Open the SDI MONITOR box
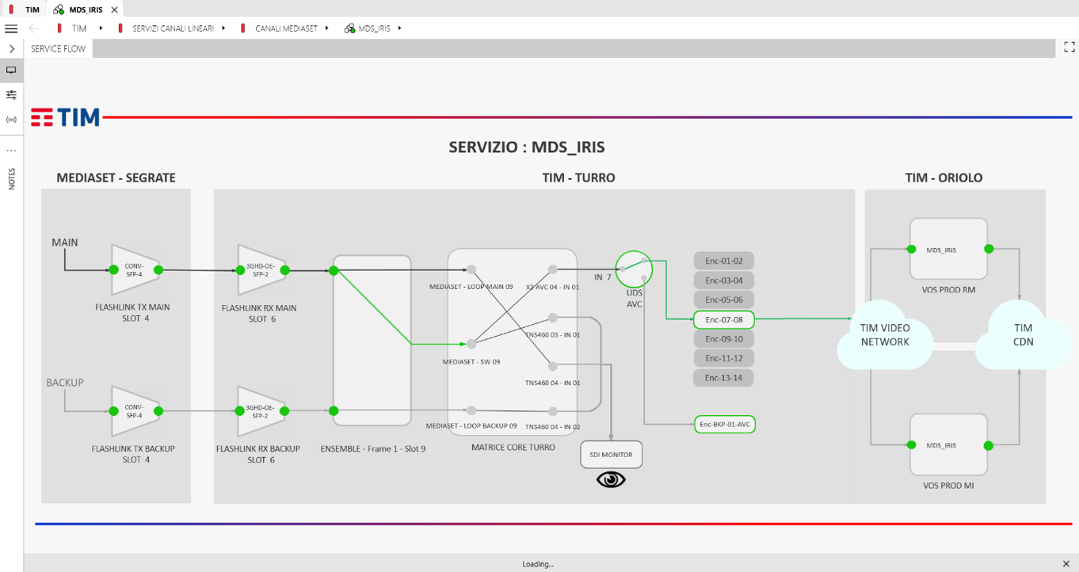Viewport: 1079px width, 572px height. 611,455
